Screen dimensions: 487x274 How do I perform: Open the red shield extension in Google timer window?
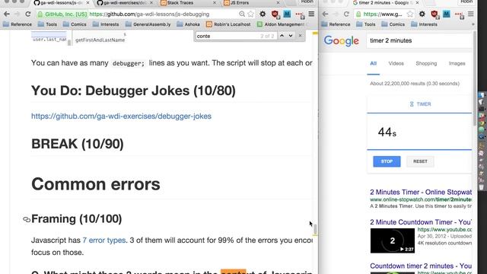434,14
